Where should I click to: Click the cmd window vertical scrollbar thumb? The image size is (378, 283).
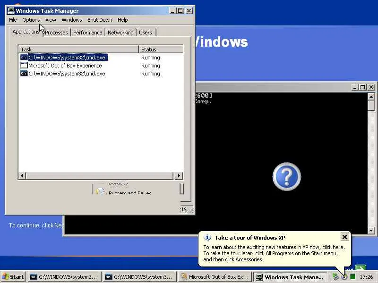click(371, 106)
